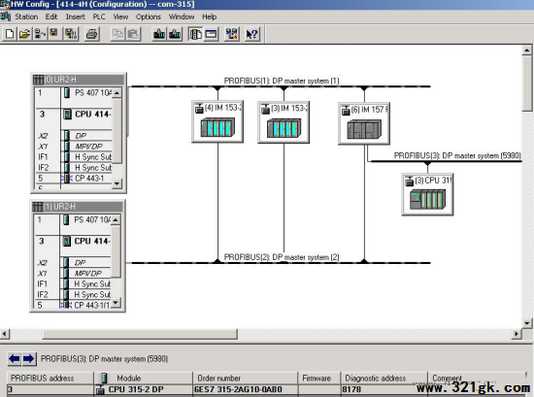Click the Save and Compile toolbar icon
Image resolution: width=534 pixels, height=397 pixels.
71,34
